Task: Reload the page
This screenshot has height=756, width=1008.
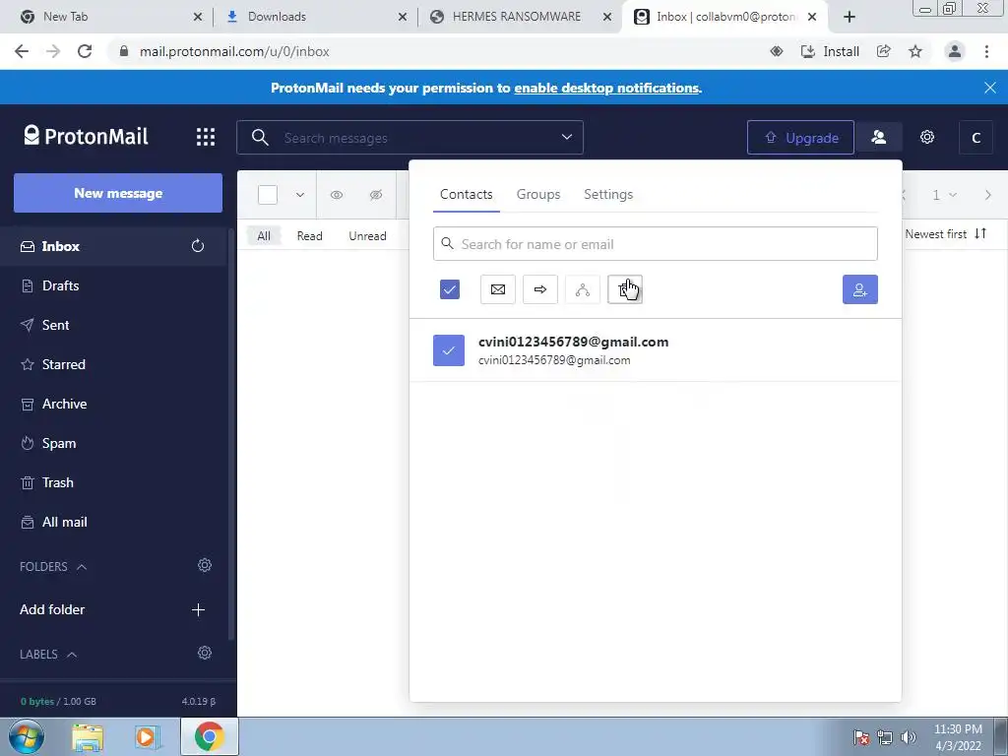Action: tap(85, 51)
